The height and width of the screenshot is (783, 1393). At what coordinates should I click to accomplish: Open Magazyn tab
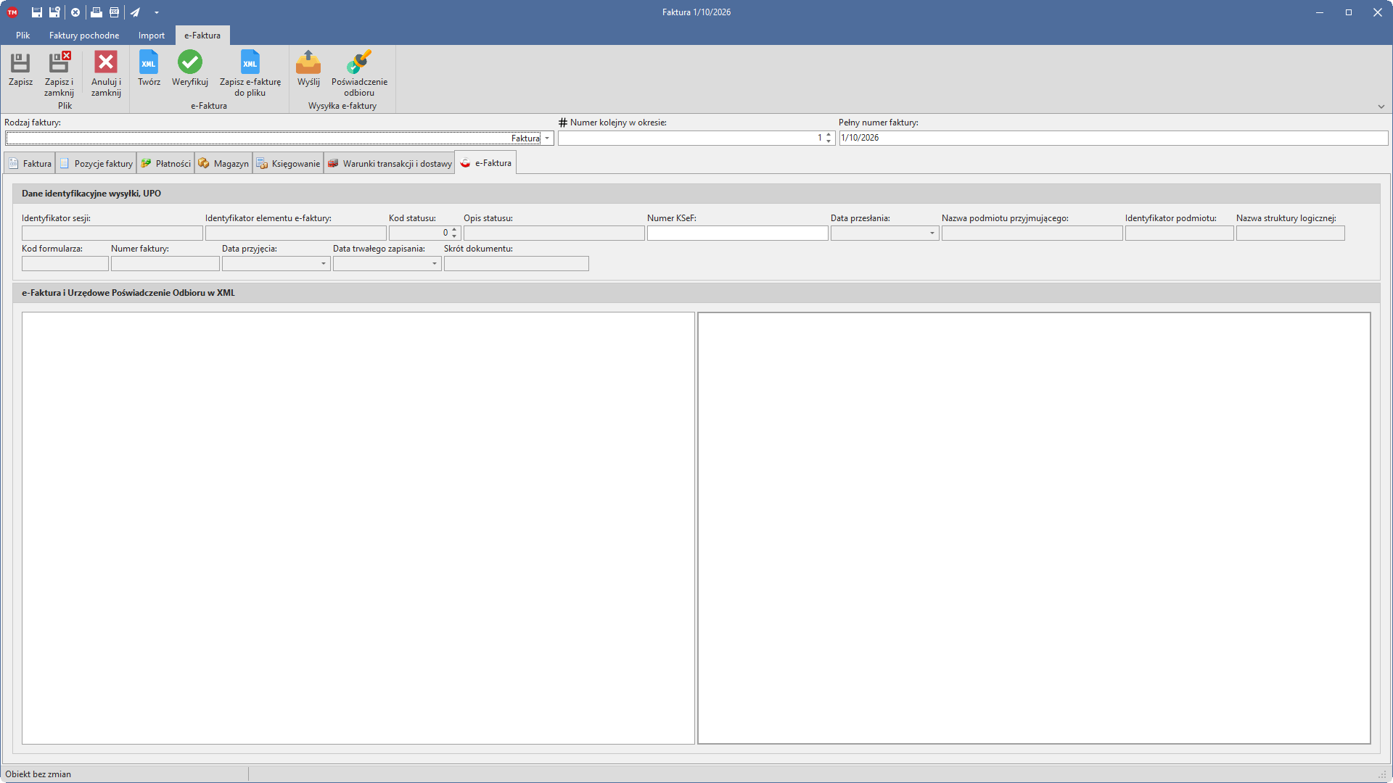[224, 164]
